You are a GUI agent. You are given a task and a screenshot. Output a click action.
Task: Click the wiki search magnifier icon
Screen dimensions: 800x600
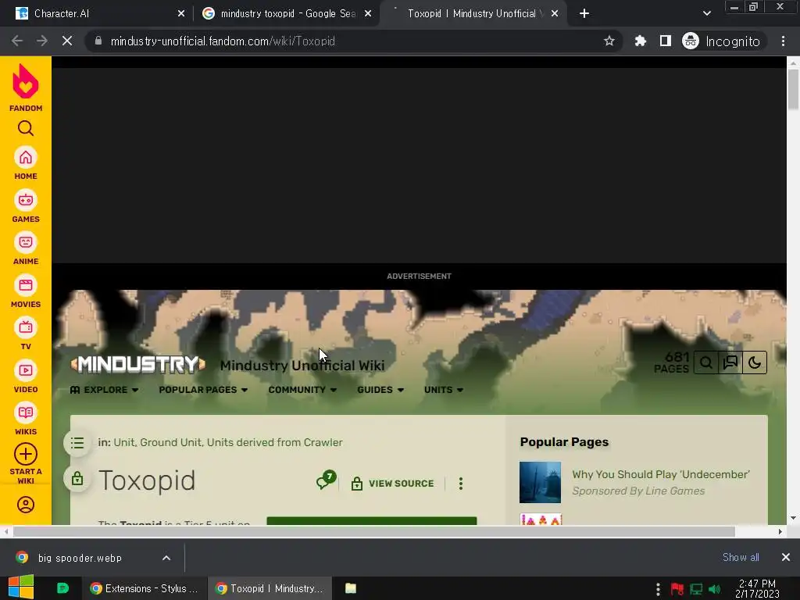706,362
